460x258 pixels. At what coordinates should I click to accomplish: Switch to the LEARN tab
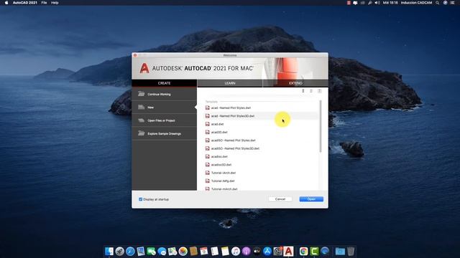(230, 83)
